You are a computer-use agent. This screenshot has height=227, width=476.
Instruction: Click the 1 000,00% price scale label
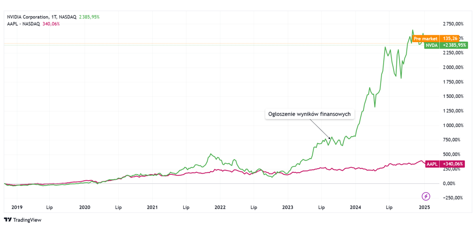(453, 126)
